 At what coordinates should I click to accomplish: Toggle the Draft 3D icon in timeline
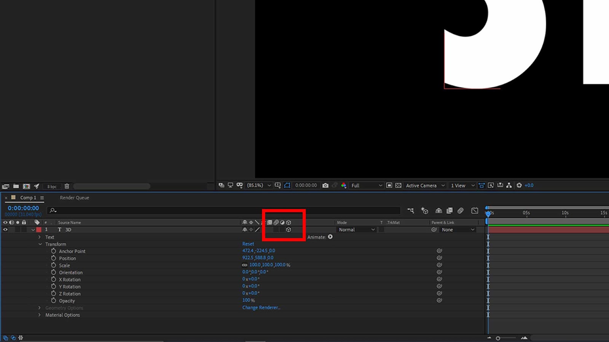click(x=425, y=211)
